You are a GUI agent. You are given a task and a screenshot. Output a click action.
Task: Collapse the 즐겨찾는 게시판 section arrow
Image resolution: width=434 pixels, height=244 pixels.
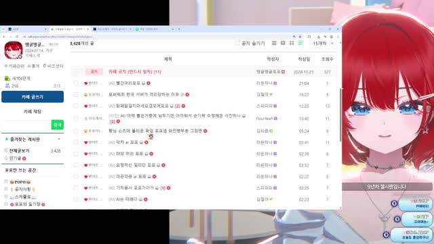click(59, 139)
